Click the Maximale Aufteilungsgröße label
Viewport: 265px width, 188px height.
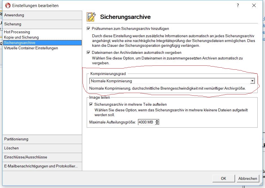(x=112, y=122)
